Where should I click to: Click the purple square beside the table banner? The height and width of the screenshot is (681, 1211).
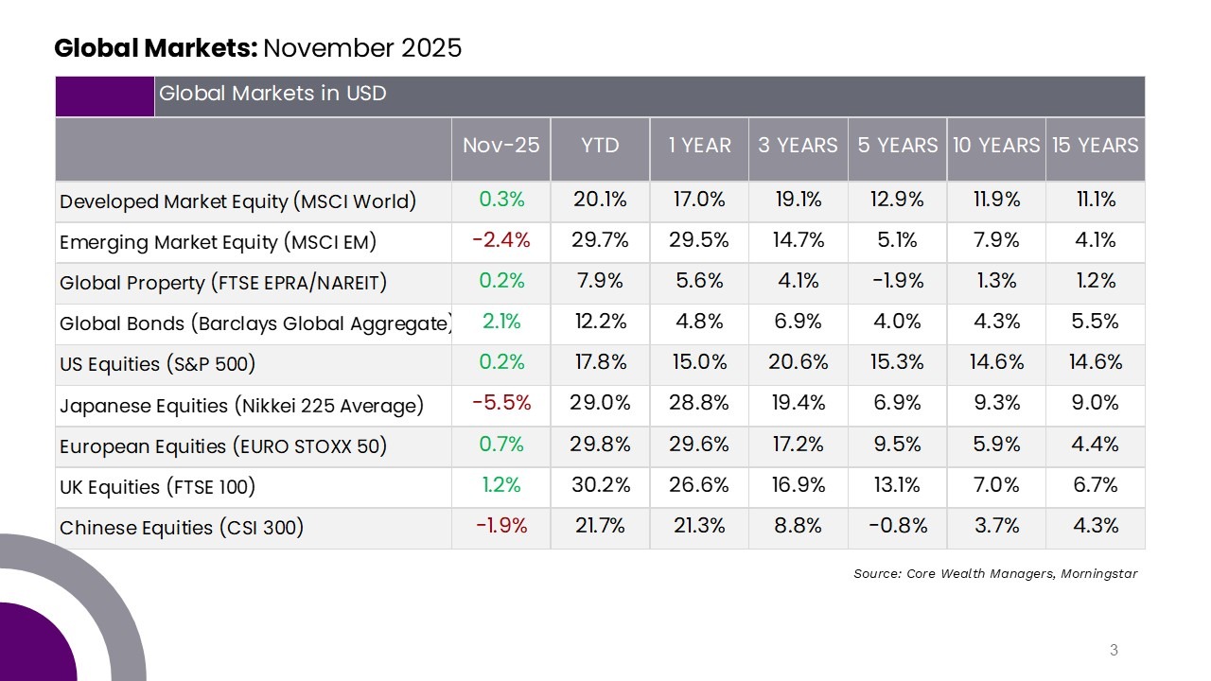tap(105, 96)
